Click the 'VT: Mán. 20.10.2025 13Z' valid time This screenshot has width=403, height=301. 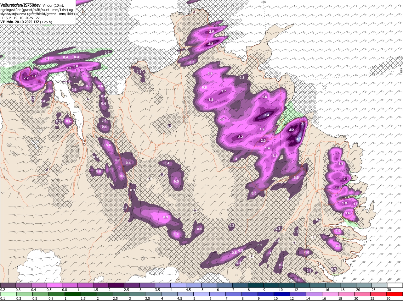(20, 22)
